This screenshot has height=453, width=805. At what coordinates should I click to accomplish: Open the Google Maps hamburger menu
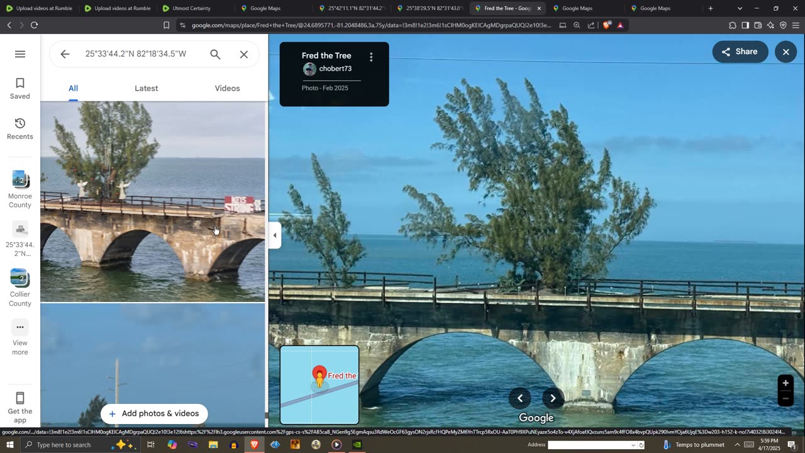pyautogui.click(x=20, y=54)
